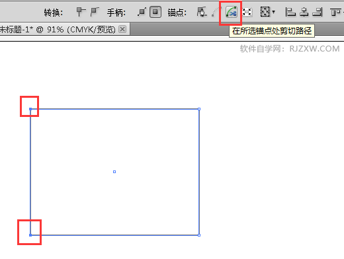The height and width of the screenshot is (259, 344).
Task: Click the rectangle's bottom edge path segment
Action: tap(114, 235)
